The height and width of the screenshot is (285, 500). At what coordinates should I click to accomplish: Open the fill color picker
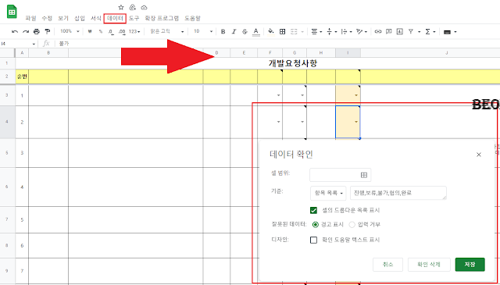[x=271, y=31]
